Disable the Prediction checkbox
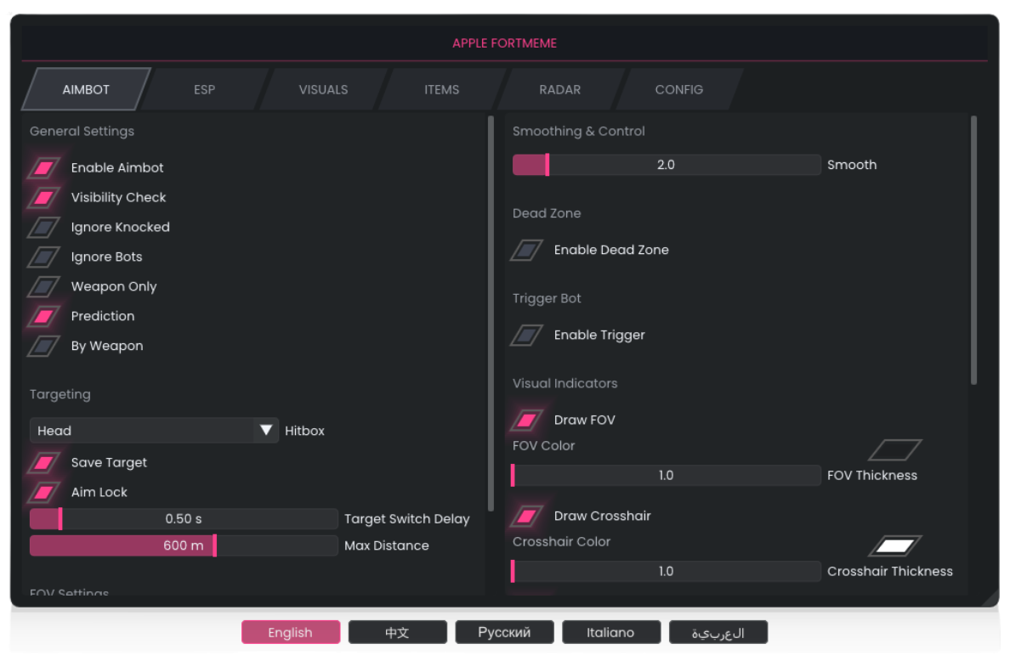 pos(43,317)
